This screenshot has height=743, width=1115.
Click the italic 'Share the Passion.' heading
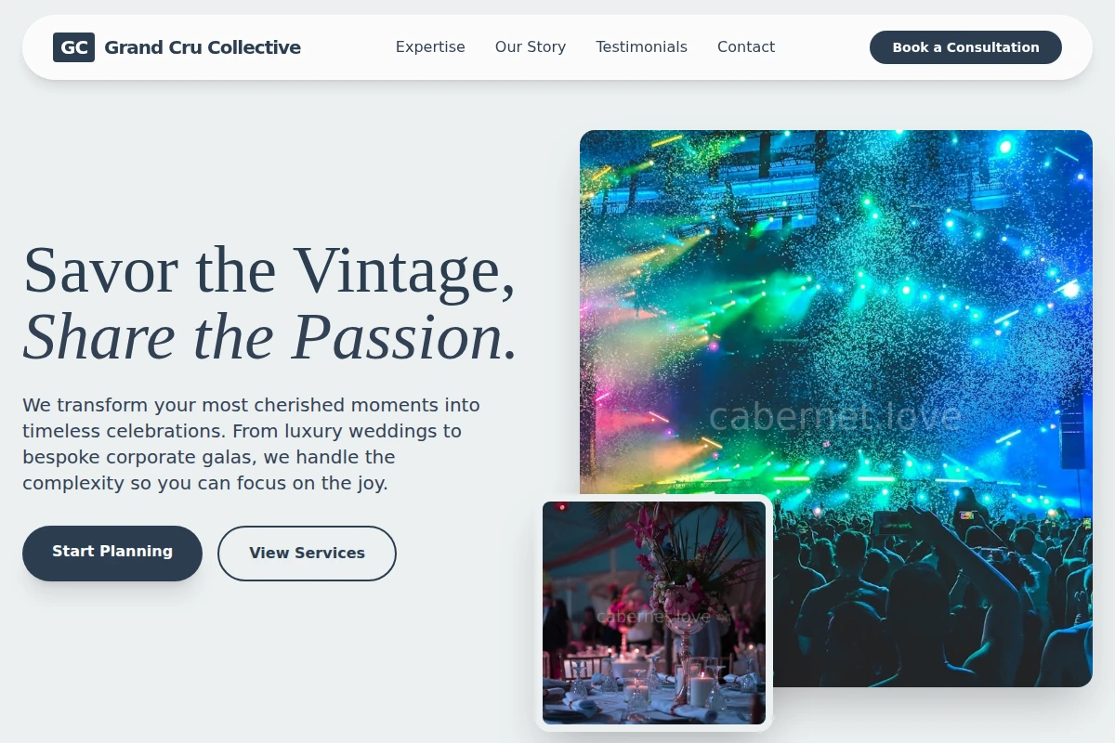point(270,336)
